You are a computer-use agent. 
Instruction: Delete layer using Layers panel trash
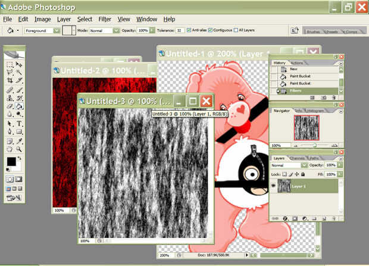pyautogui.click(x=333, y=218)
